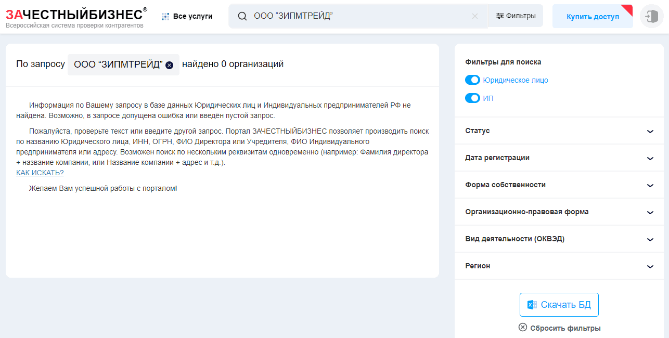The width and height of the screenshot is (669, 338).
Task: Click the circle-X icon next to Сбросить фильтры
Action: coord(522,328)
